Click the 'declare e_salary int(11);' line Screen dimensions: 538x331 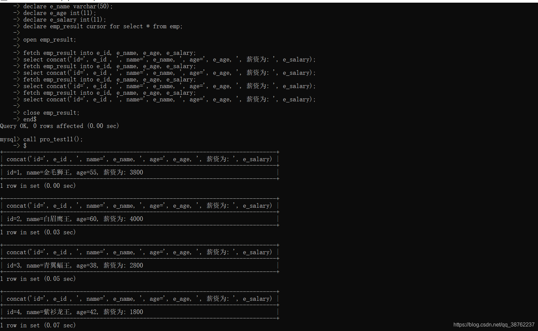(65, 20)
